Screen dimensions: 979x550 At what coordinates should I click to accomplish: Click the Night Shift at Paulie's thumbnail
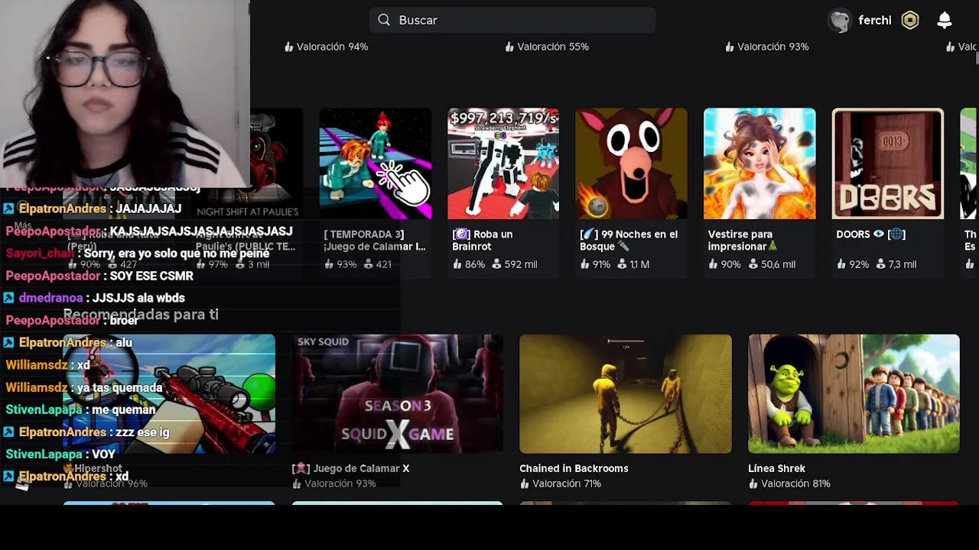point(247,163)
